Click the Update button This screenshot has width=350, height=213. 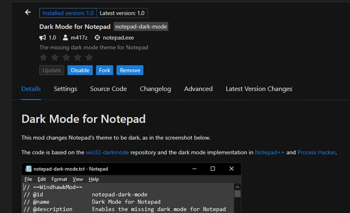52,70
